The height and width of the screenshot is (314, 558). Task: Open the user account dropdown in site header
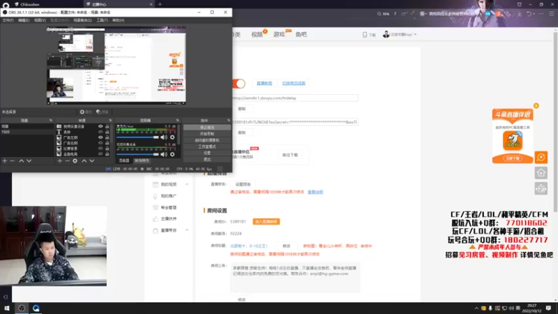pyautogui.click(x=399, y=34)
